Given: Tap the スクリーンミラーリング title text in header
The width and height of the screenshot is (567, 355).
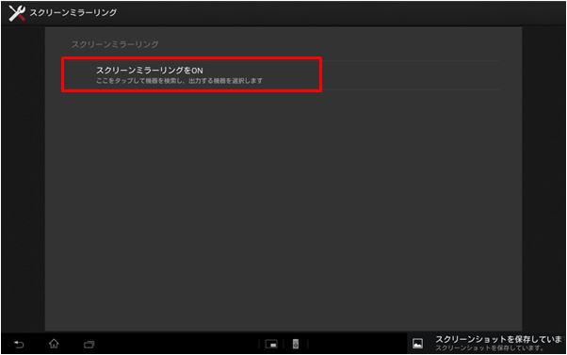Looking at the screenshot, I should (73, 12).
